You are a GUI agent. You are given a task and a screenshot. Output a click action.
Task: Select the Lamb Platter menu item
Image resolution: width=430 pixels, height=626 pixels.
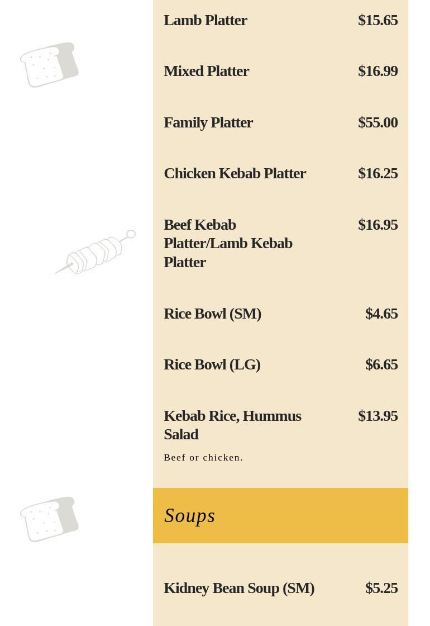[x=206, y=20]
